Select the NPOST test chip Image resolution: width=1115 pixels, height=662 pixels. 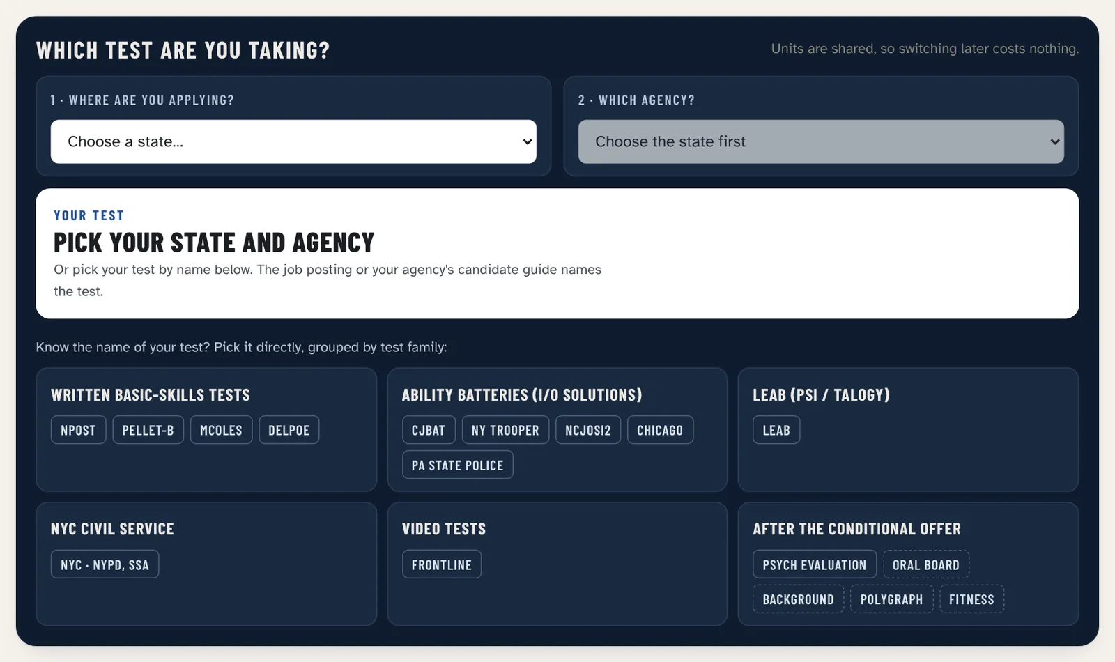[x=78, y=430]
